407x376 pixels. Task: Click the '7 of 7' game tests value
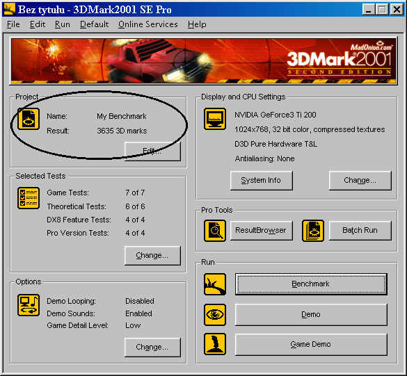[x=135, y=193]
